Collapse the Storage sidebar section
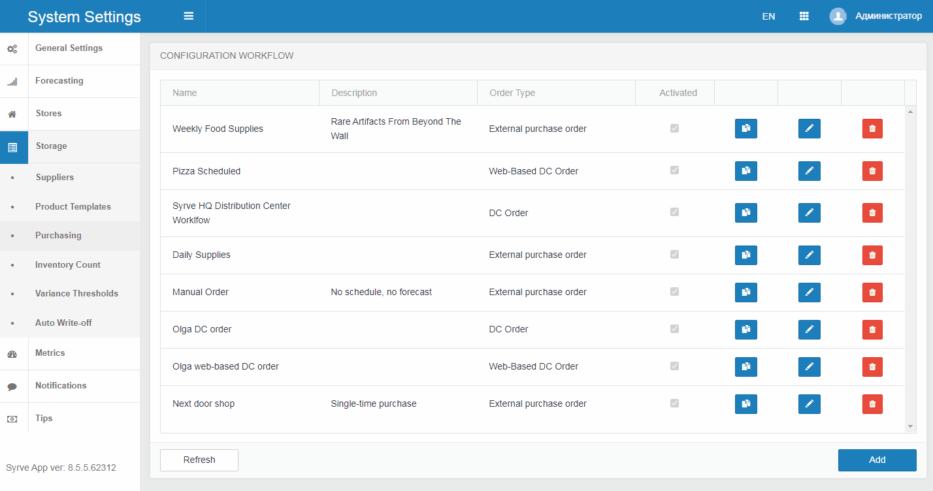933x491 pixels. (x=51, y=146)
